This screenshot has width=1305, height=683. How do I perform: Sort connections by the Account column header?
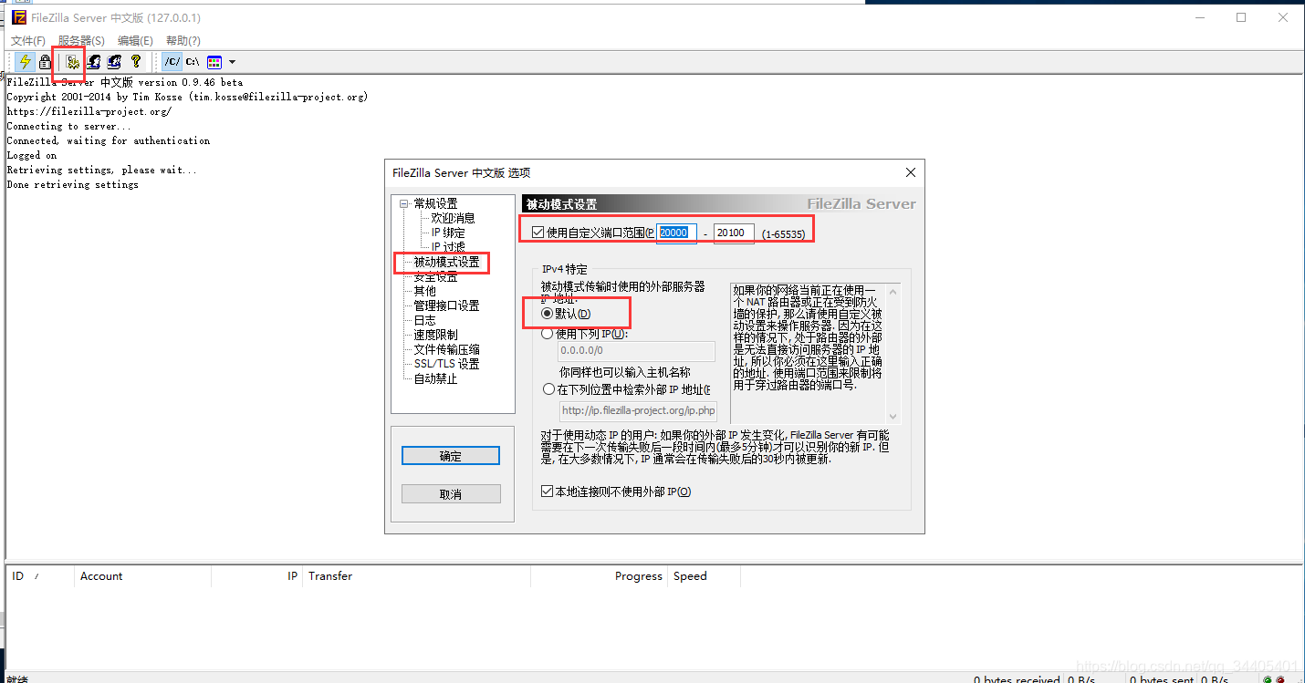tap(142, 576)
